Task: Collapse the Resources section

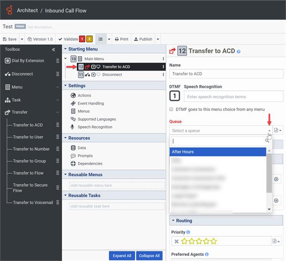Action: point(65,138)
